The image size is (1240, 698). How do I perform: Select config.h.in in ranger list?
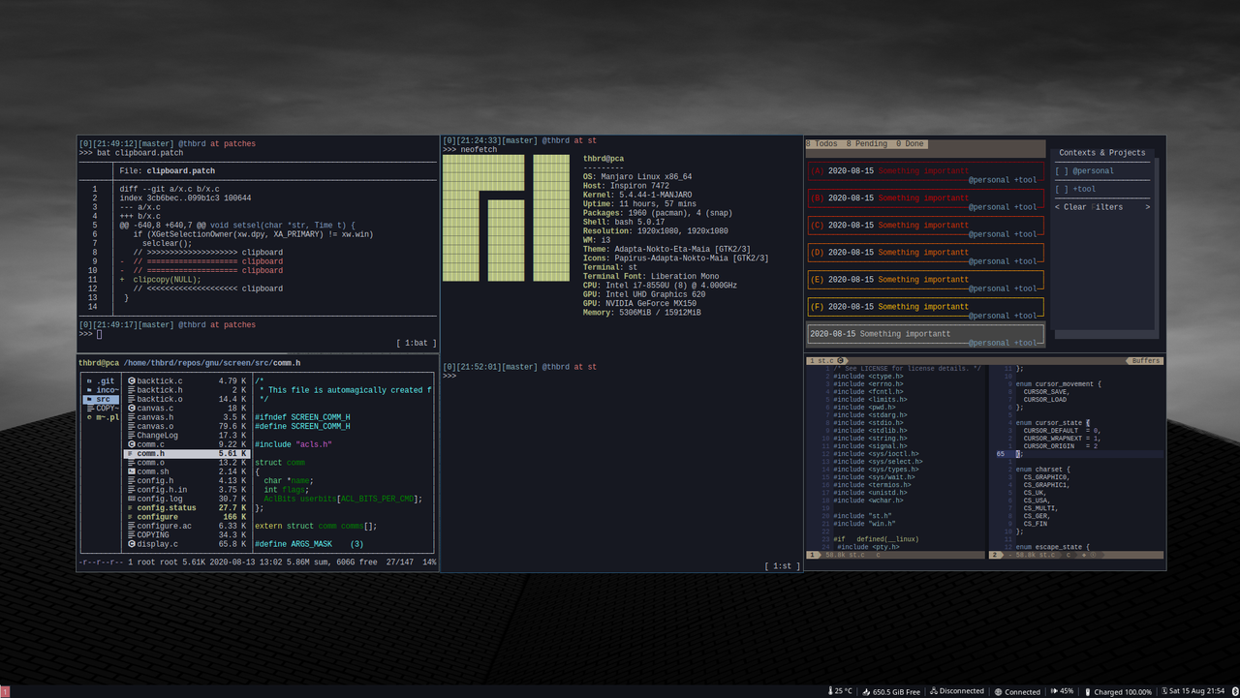(187, 490)
